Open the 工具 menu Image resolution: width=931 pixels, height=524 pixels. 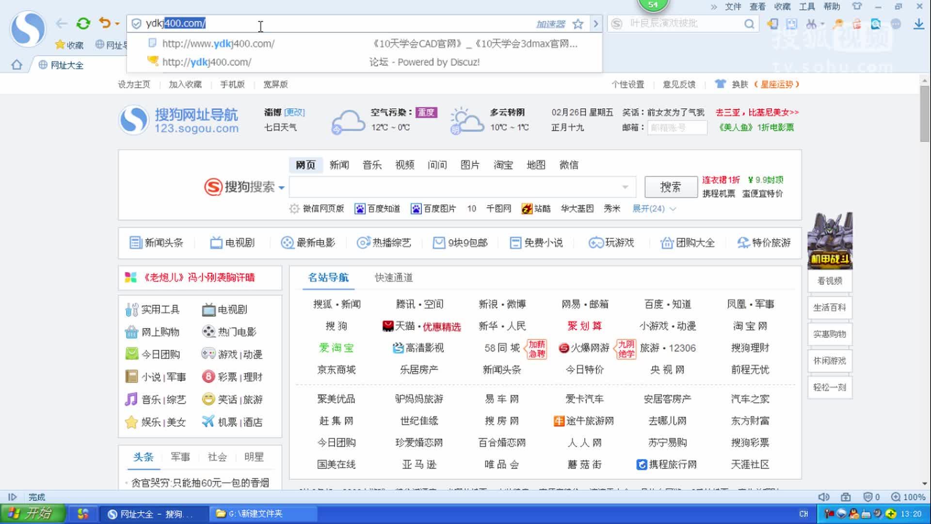(807, 6)
